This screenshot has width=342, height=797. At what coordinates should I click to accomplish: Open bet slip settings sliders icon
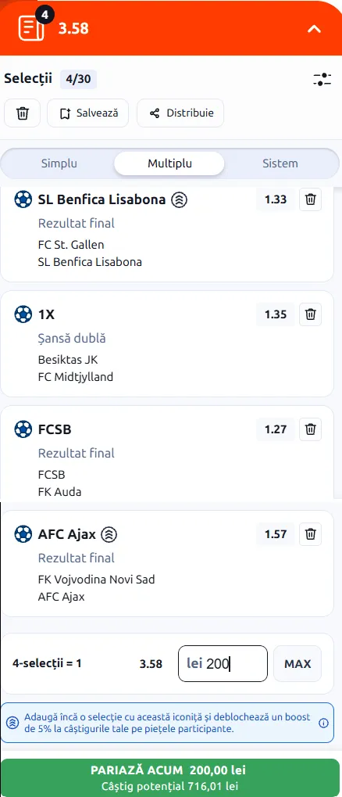click(x=322, y=79)
